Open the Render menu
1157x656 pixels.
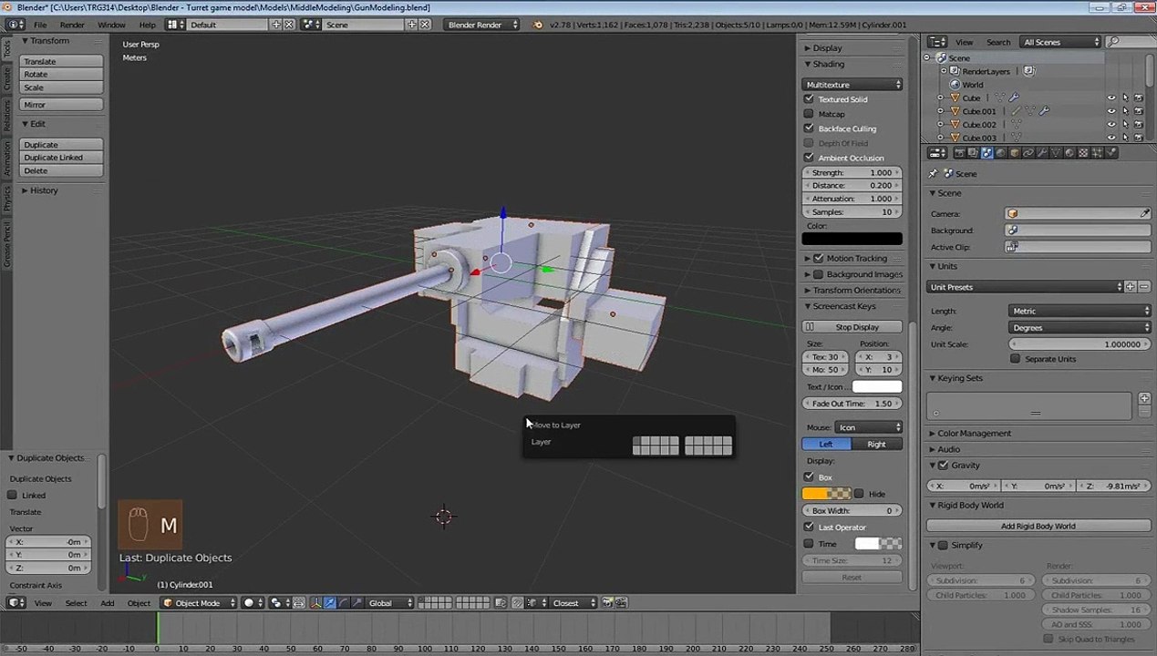click(x=72, y=25)
